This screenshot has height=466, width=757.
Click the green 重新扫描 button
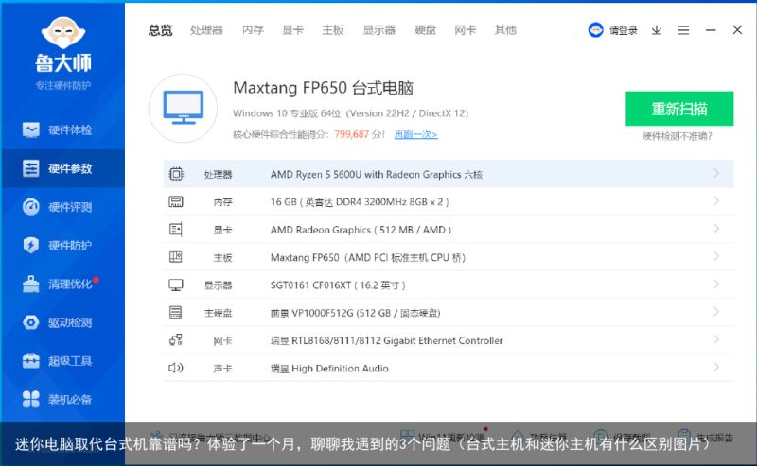679,109
